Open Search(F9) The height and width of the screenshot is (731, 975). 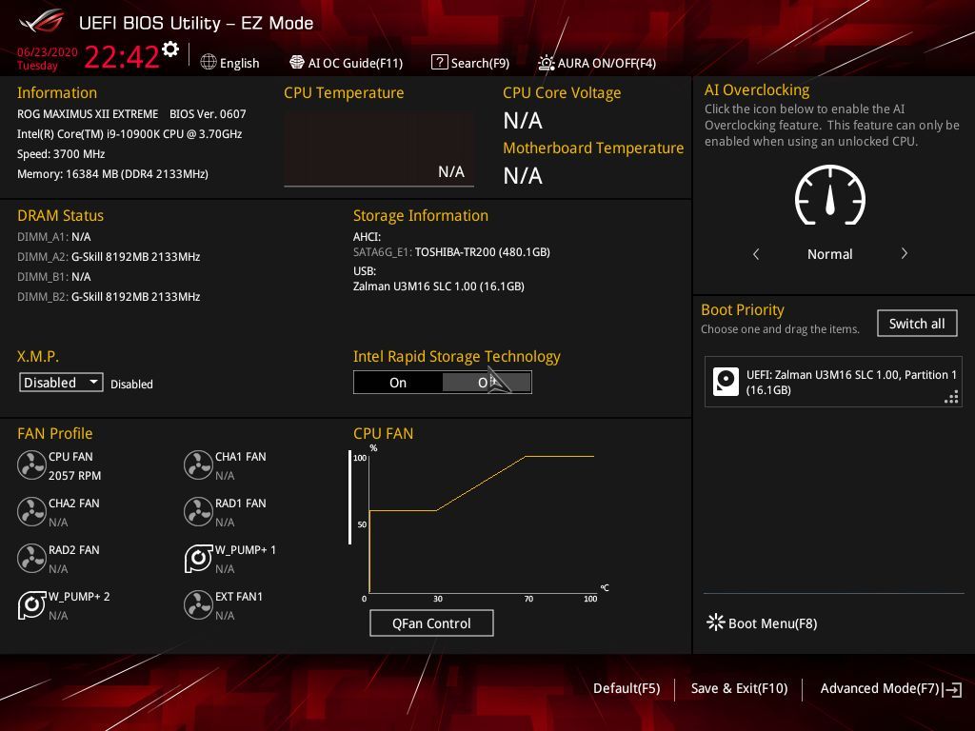pyautogui.click(x=470, y=63)
